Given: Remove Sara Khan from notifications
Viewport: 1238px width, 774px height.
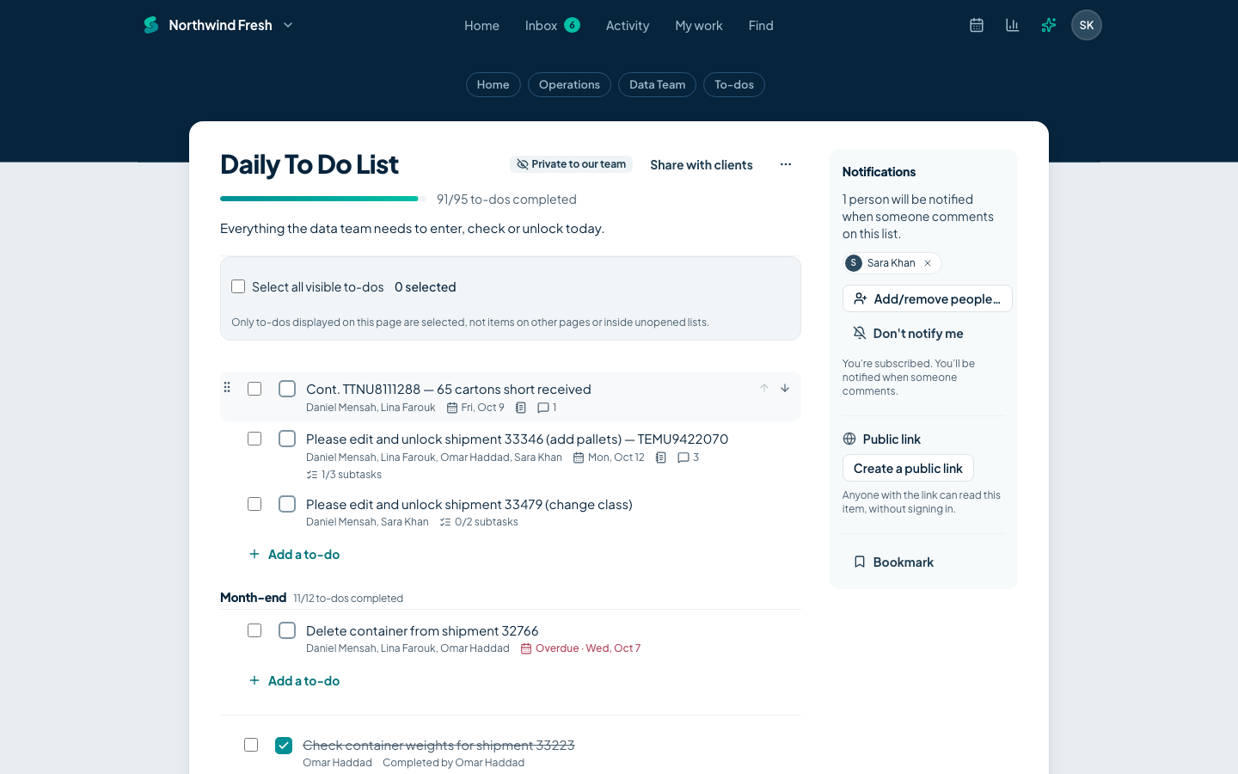Looking at the screenshot, I should [928, 263].
